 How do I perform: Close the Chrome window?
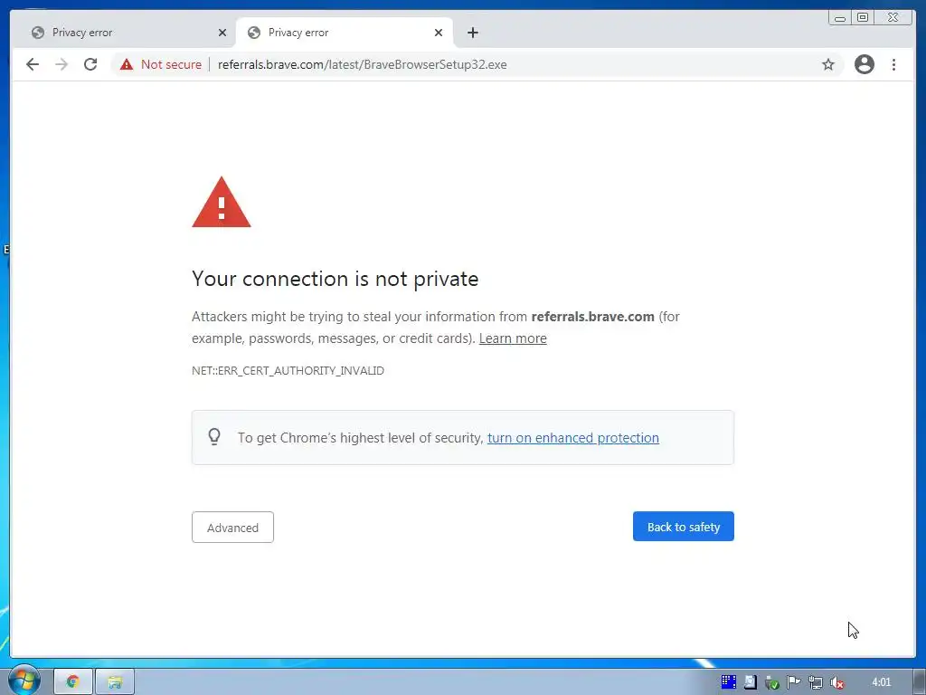[x=893, y=18]
